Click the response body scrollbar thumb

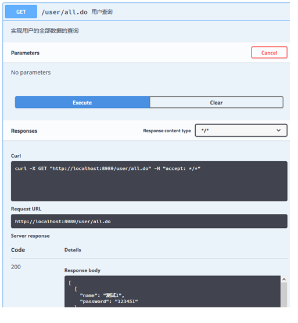(284, 295)
